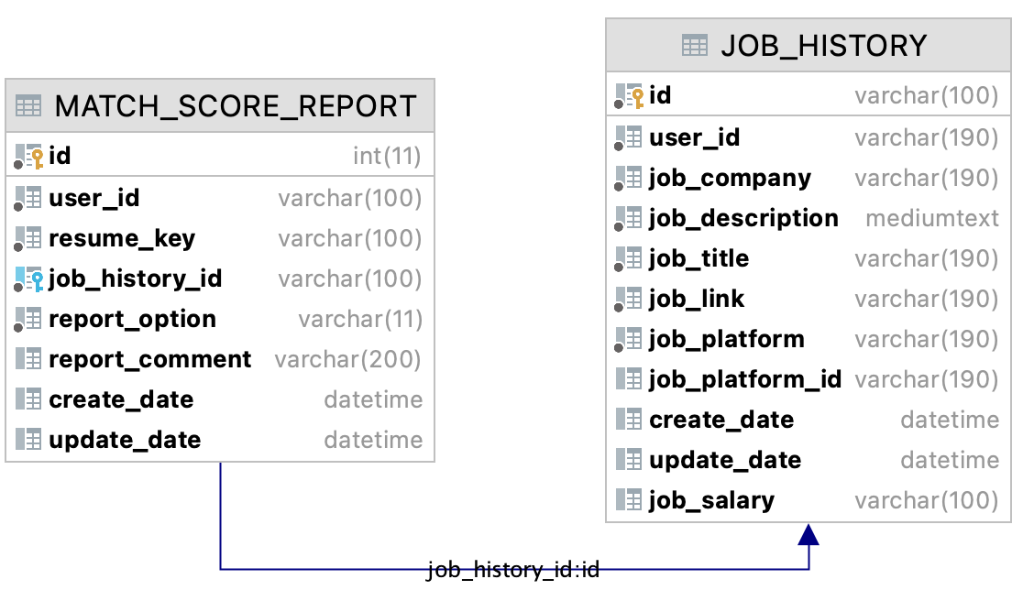Select the job_title column name
The image size is (1023, 601).
click(698, 258)
